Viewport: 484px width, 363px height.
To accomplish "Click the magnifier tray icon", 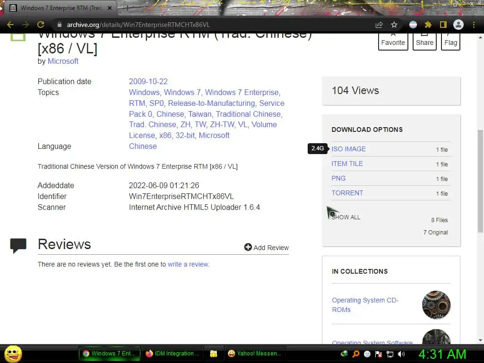I will pos(356,354).
